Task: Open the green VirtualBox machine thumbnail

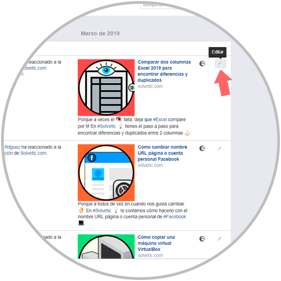Action: click(106, 246)
